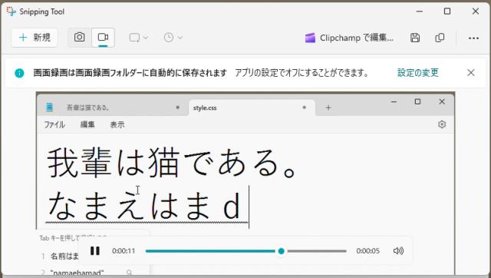Click the Notepad app icon beside tabs
The image size is (491, 278).
coord(49,108)
